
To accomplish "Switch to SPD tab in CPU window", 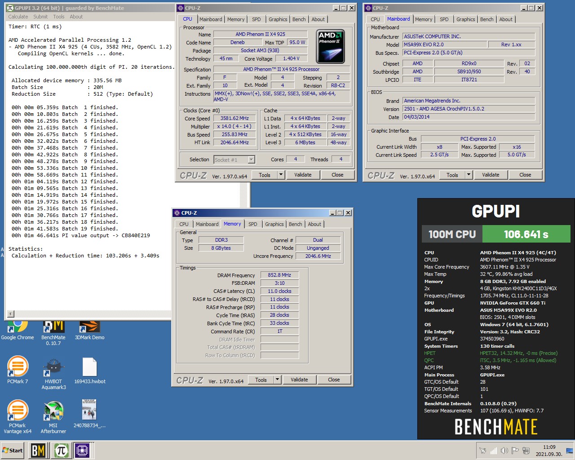I will point(256,19).
